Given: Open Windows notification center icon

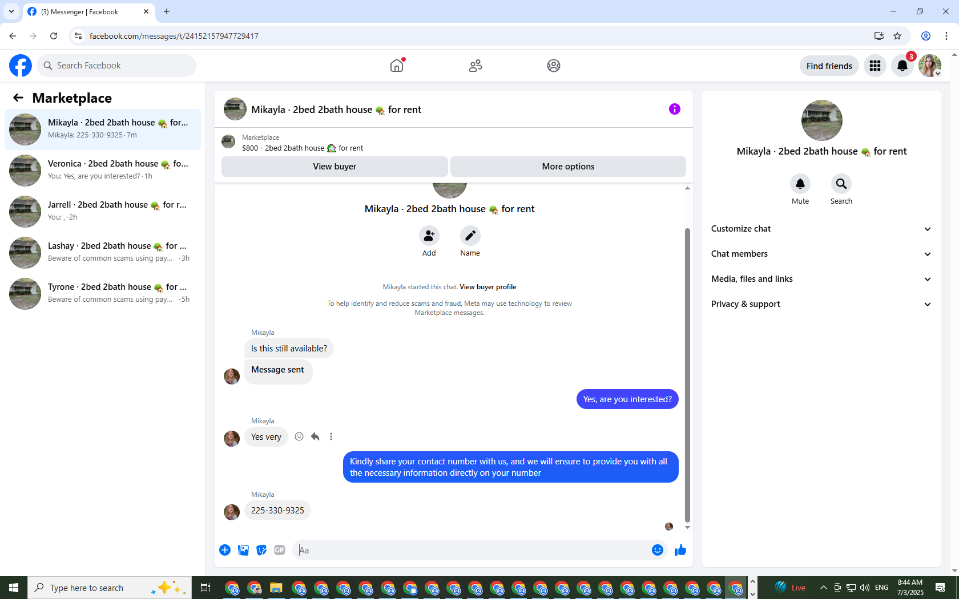Looking at the screenshot, I should (940, 588).
